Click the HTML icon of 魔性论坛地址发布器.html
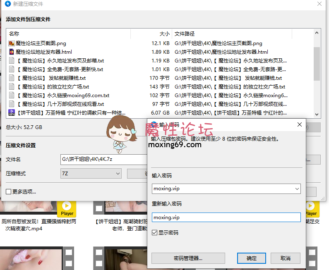This screenshot has width=329, height=270. pyautogui.click(x=12, y=52)
